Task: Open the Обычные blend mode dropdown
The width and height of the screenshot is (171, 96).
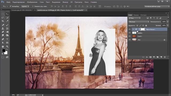Action: pyautogui.click(x=139, y=22)
